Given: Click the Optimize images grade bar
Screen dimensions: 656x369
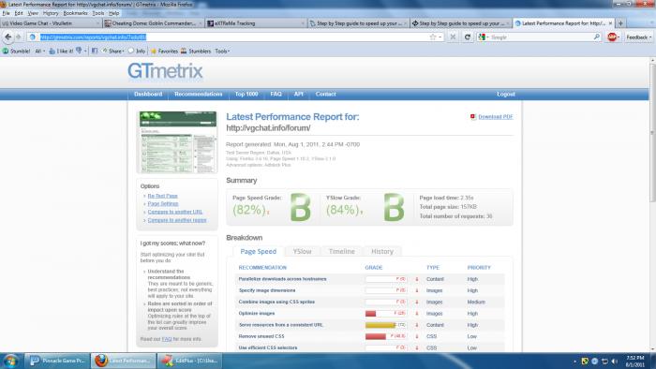Looking at the screenshot, I should [x=386, y=314].
